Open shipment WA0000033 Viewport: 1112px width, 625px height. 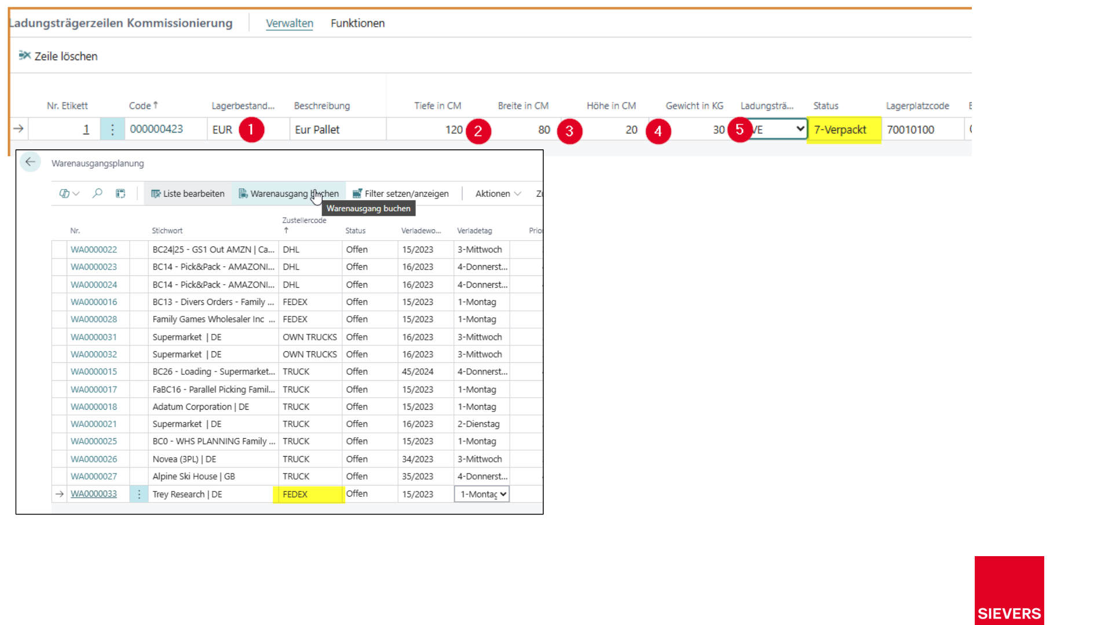[94, 494]
